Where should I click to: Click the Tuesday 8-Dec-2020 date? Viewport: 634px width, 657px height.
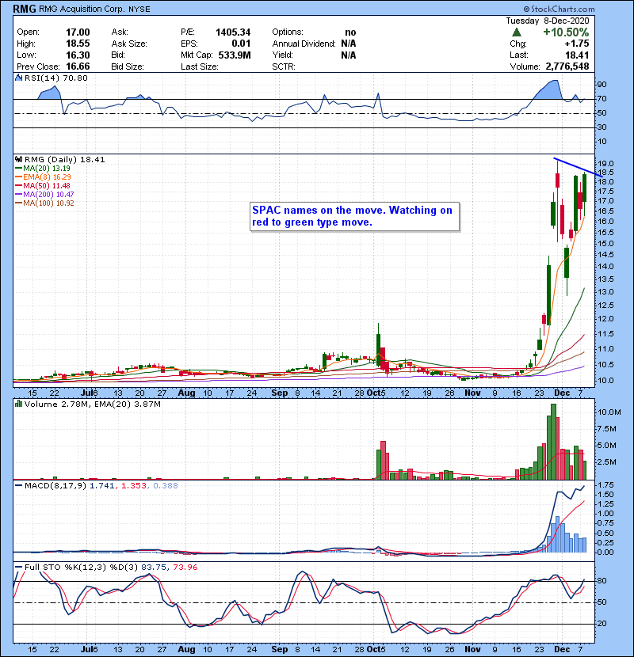[547, 21]
